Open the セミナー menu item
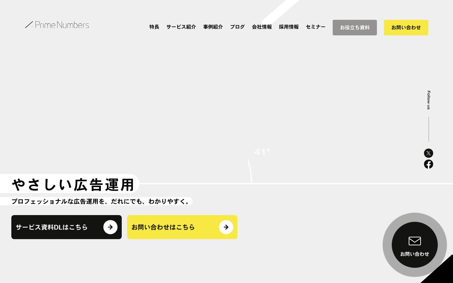 coord(316,27)
